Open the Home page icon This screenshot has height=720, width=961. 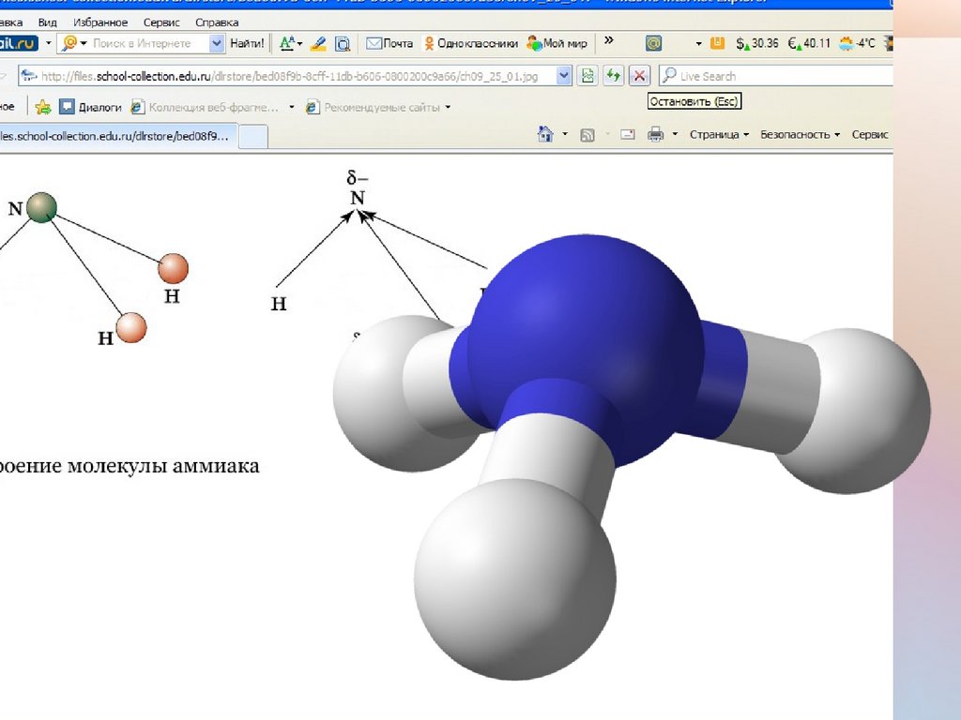tap(545, 135)
